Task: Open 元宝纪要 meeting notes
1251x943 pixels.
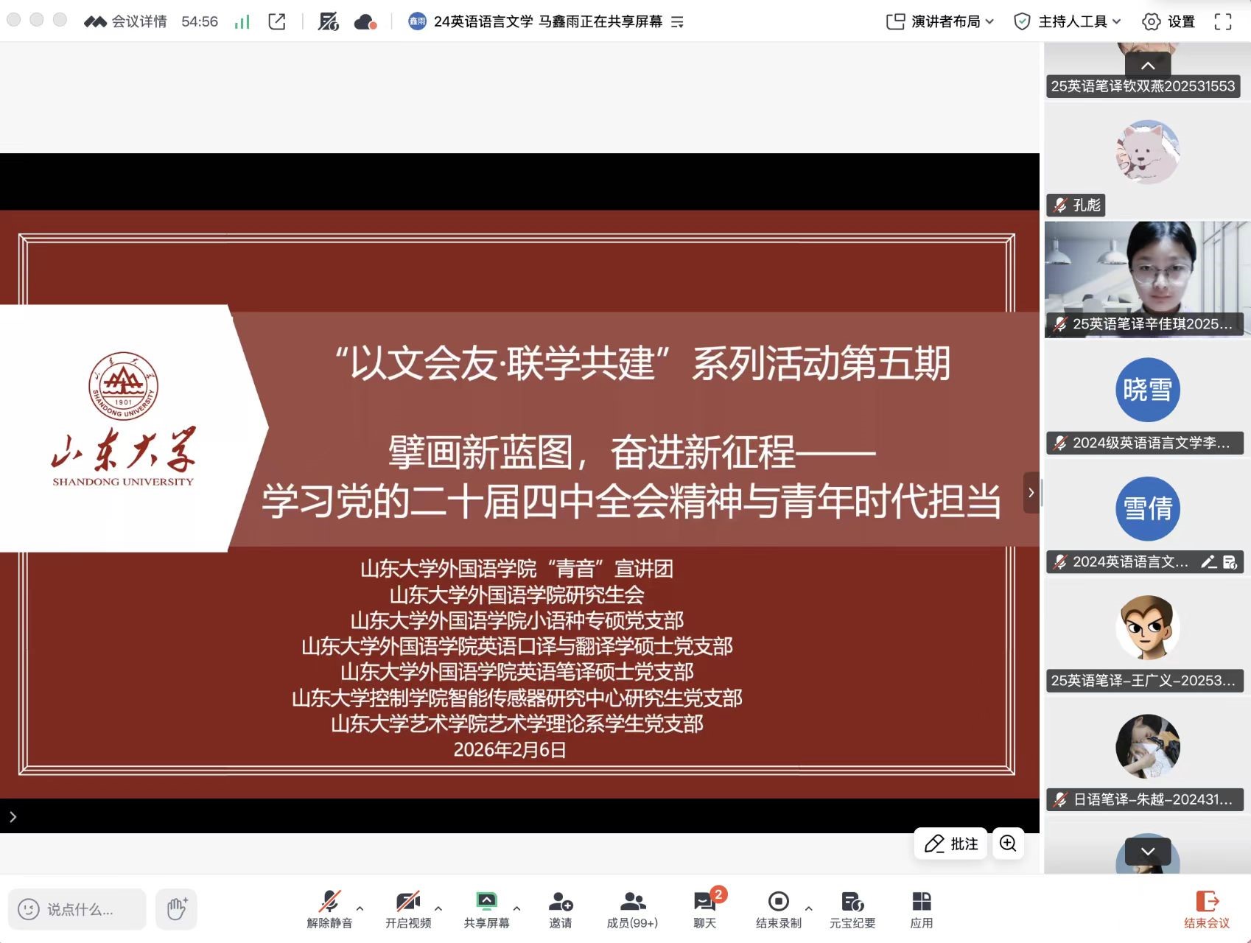Action: (x=852, y=908)
